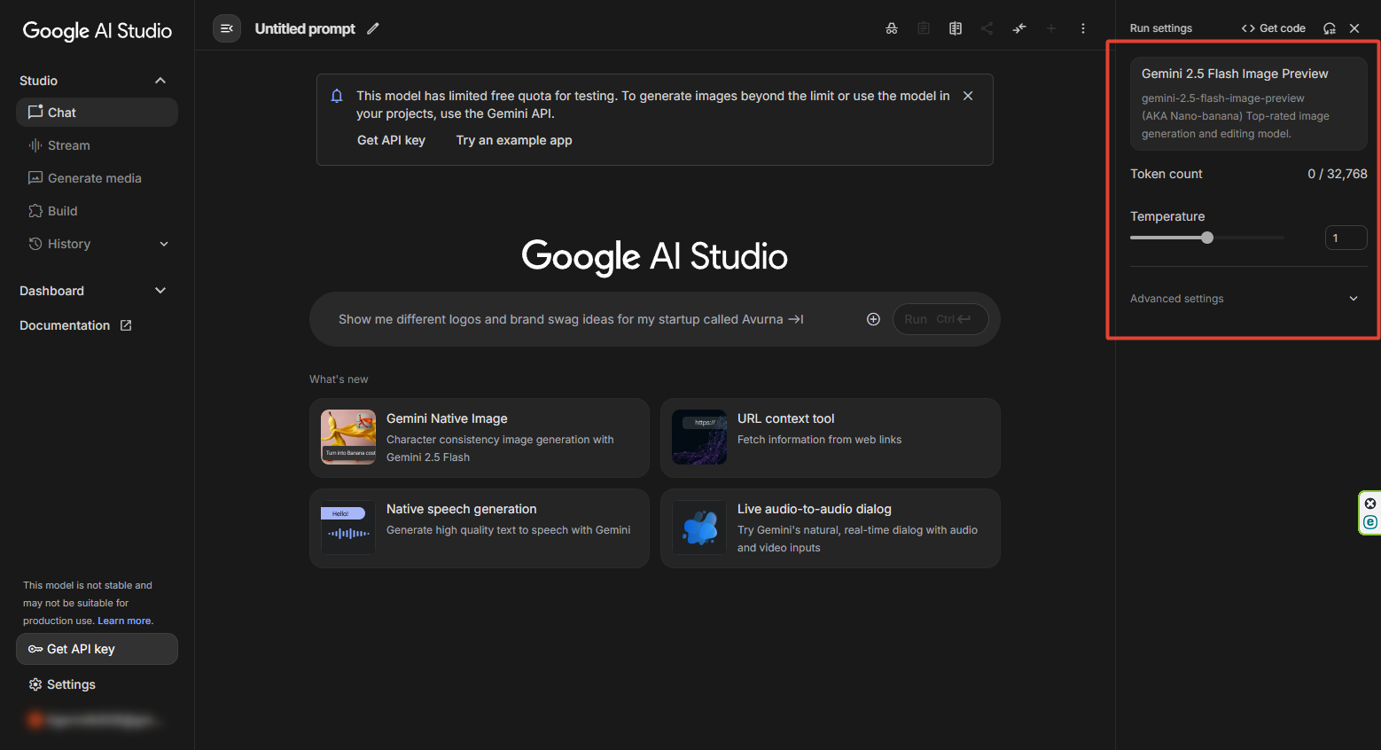Image resolution: width=1381 pixels, height=750 pixels.
Task: Open Gemini Native Image card
Action: point(480,438)
